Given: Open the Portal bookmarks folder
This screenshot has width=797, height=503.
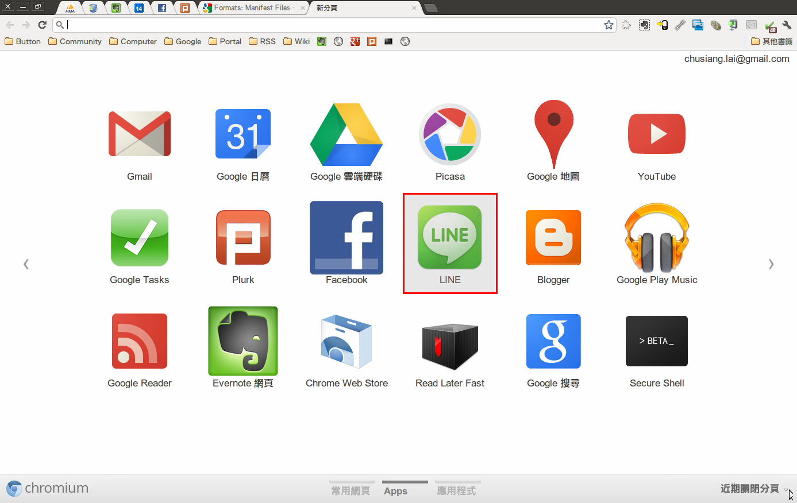Looking at the screenshot, I should point(225,41).
